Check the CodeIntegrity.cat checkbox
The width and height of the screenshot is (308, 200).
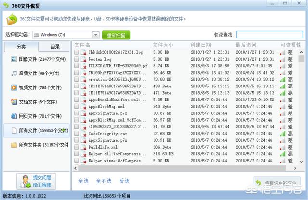[77, 133]
